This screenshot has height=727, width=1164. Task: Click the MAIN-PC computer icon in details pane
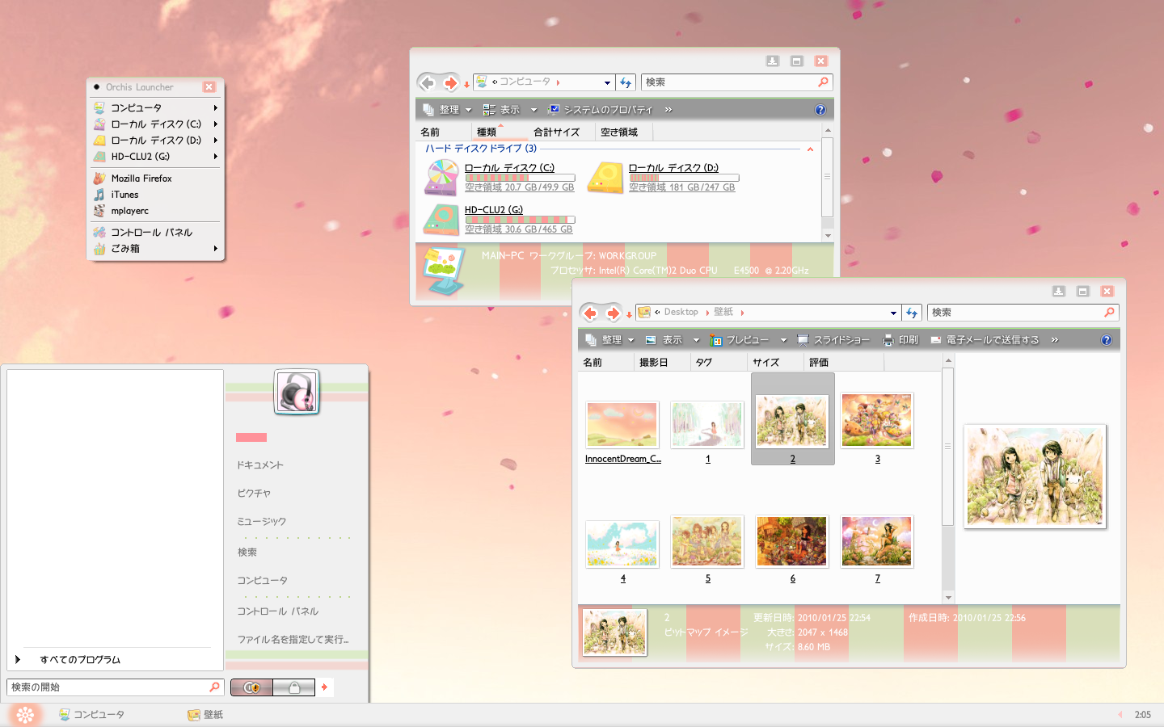(444, 271)
